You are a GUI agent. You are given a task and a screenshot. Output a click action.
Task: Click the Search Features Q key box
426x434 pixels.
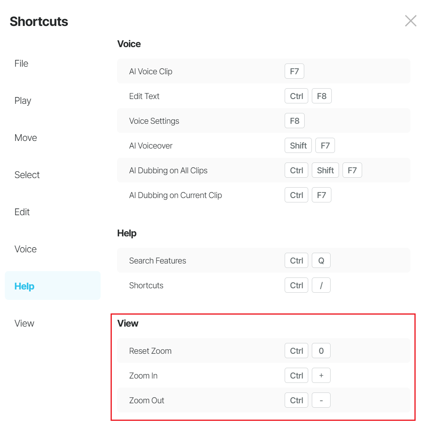[321, 260]
